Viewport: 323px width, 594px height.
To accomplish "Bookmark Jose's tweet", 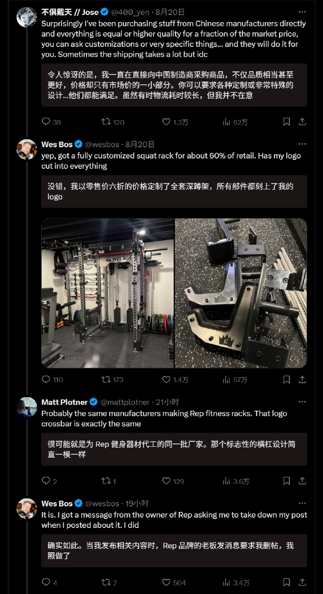I will click(x=286, y=122).
